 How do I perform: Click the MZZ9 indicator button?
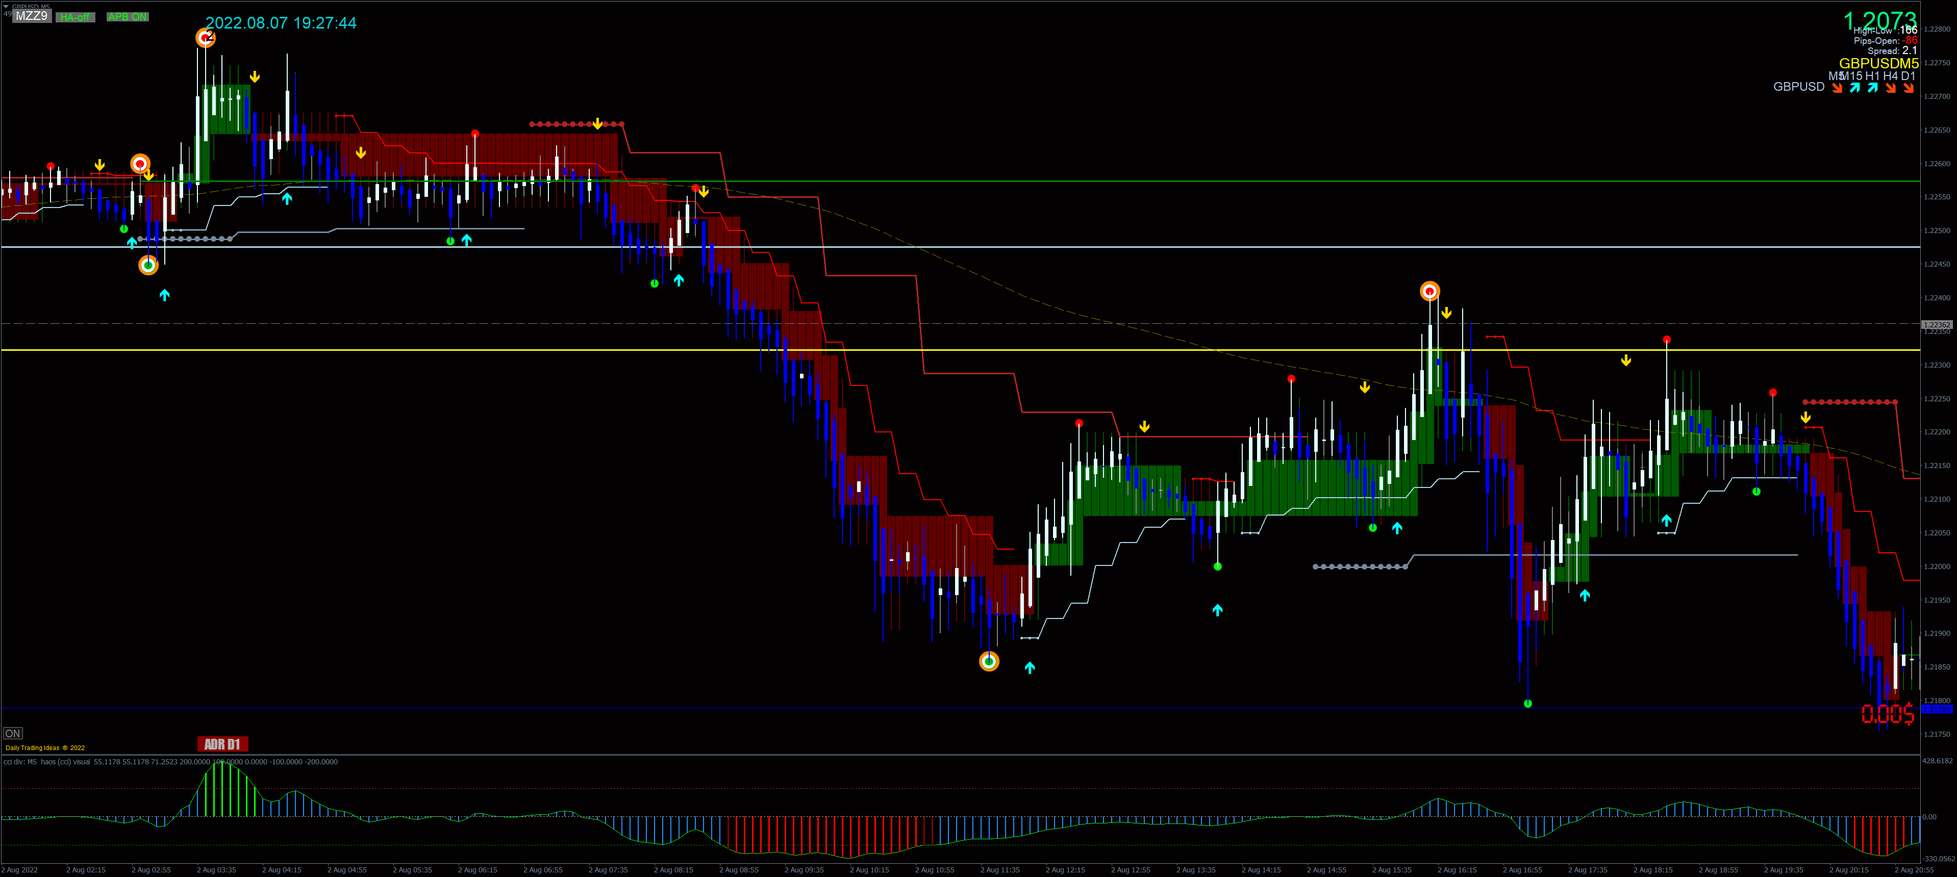pos(31,16)
